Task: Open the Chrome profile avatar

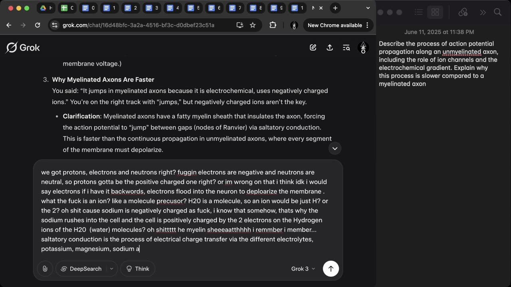Action: pos(294,25)
